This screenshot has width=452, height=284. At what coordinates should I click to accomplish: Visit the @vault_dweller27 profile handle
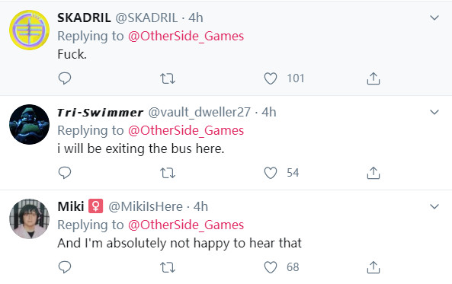(x=199, y=112)
